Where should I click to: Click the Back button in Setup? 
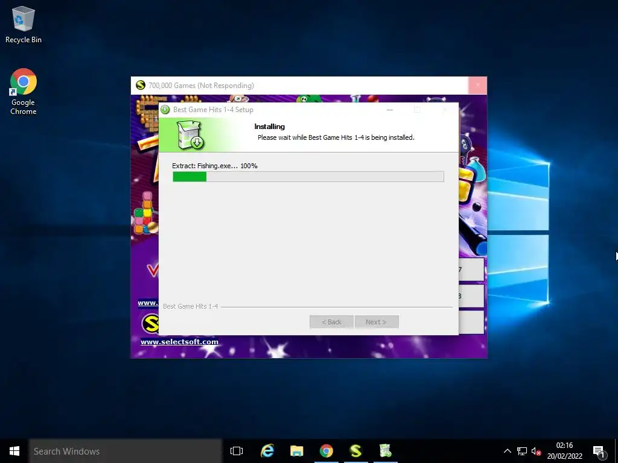(331, 322)
